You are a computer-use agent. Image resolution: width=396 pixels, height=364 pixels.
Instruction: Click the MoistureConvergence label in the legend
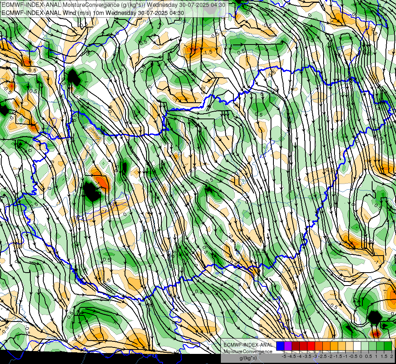(x=248, y=351)
